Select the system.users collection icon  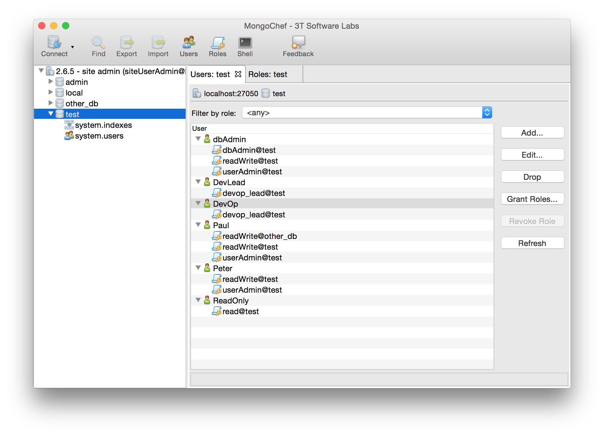(x=69, y=136)
